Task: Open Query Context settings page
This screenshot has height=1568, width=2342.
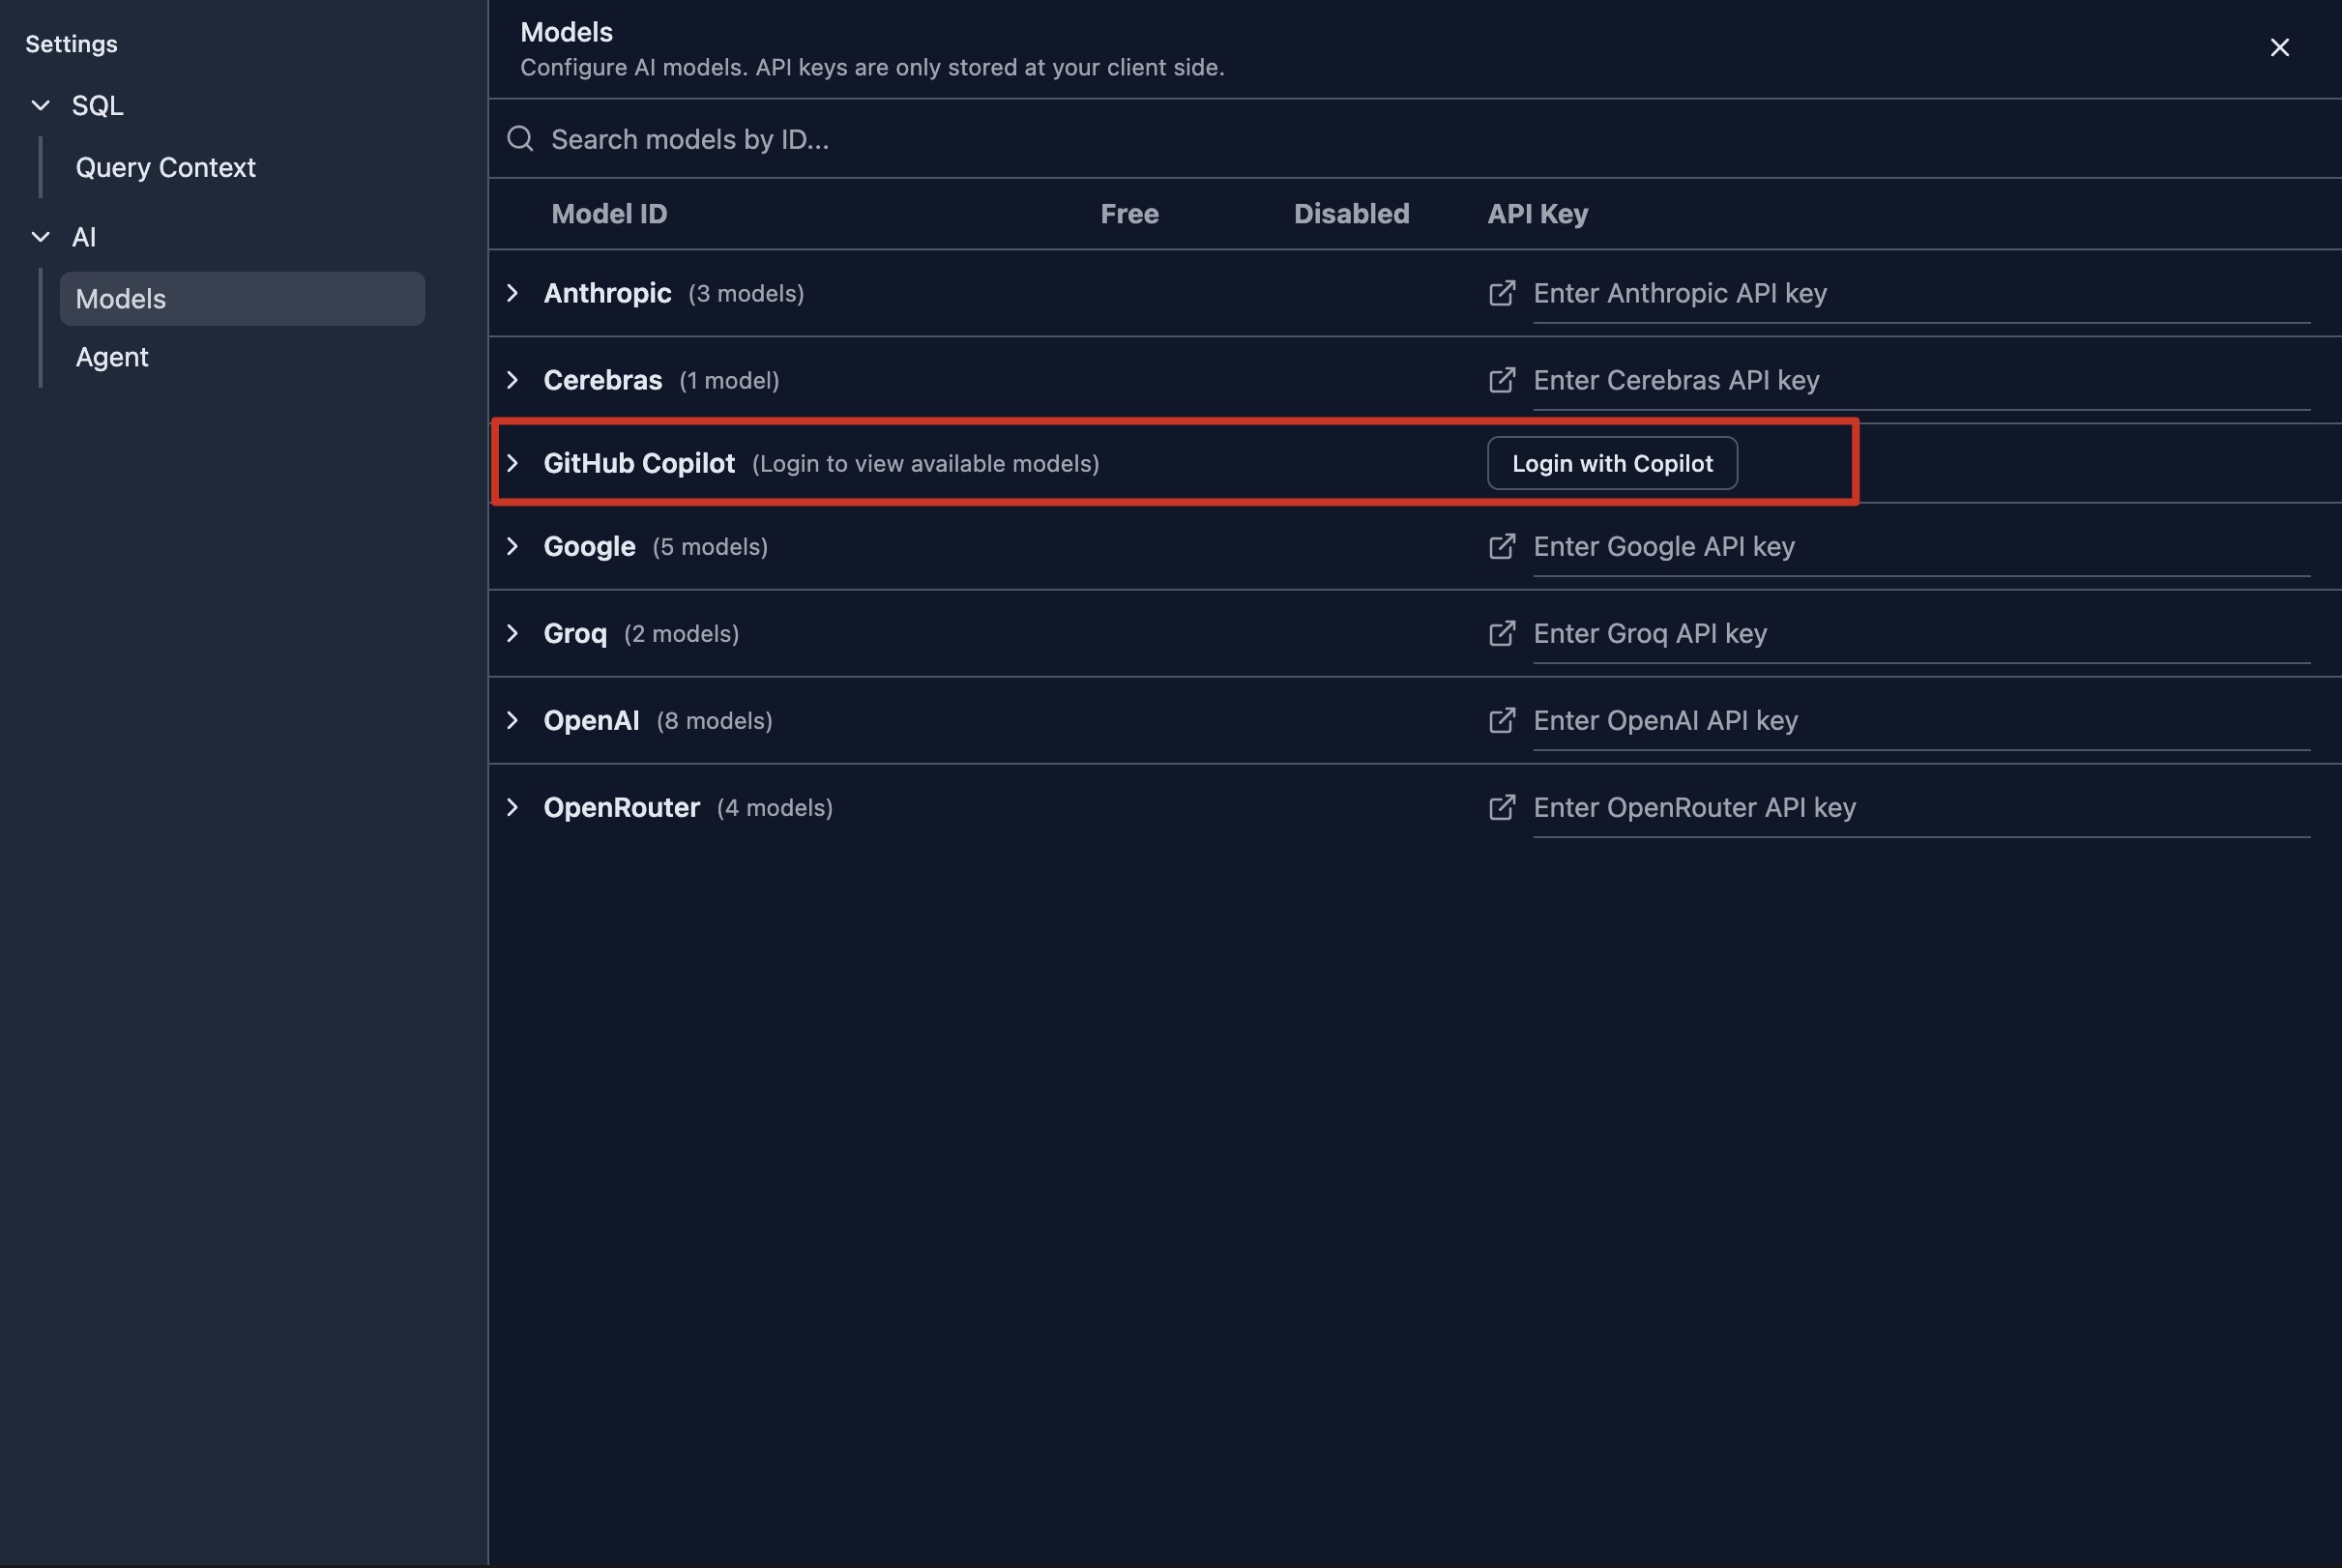Action: (x=166, y=167)
